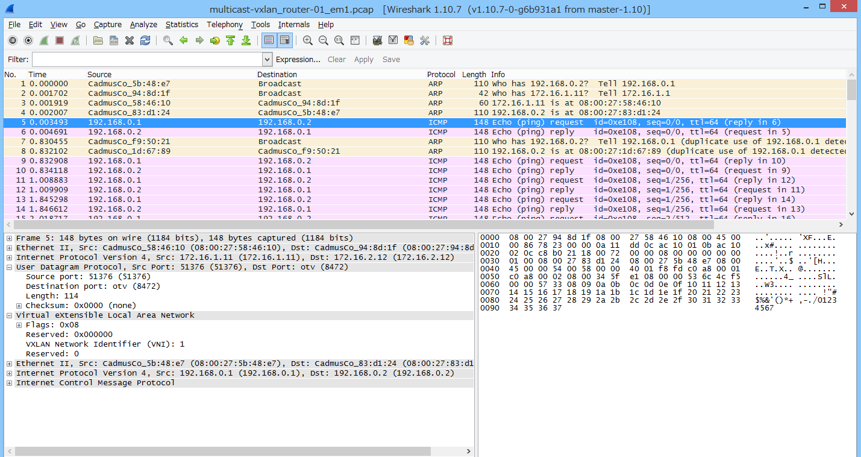
Task: Open a capture file with folder icon
Action: click(98, 40)
